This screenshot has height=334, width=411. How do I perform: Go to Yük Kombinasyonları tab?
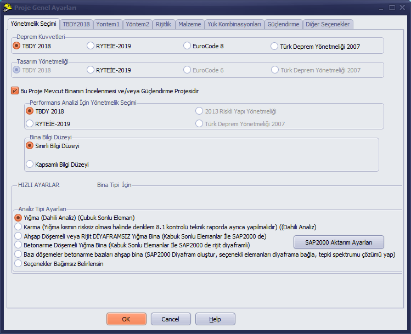[234, 24]
